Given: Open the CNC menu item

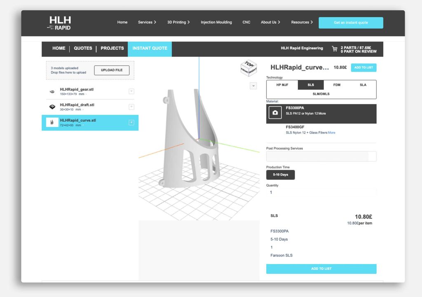Looking at the screenshot, I should tap(246, 22).
